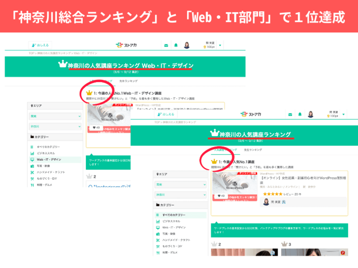
Task: Click the heart 49 favorite badge on the overall ranking course
Action: [221, 196]
